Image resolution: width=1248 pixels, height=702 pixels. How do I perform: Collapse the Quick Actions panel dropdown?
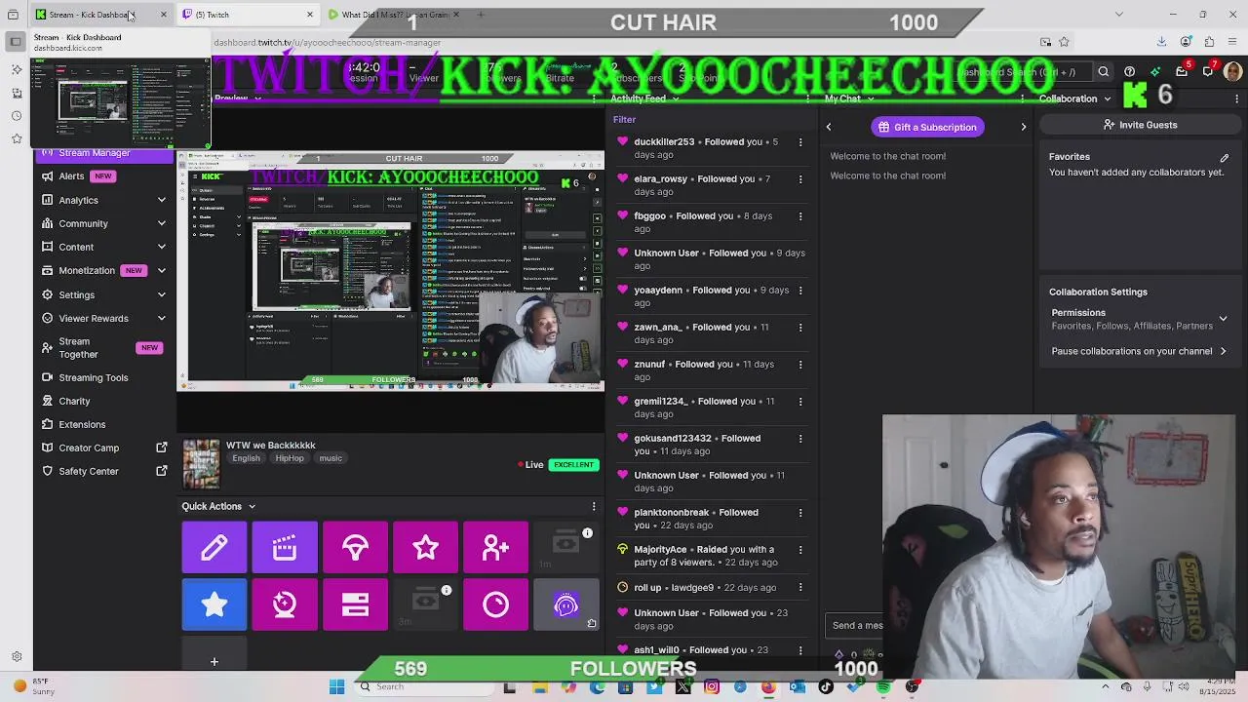pyautogui.click(x=252, y=506)
